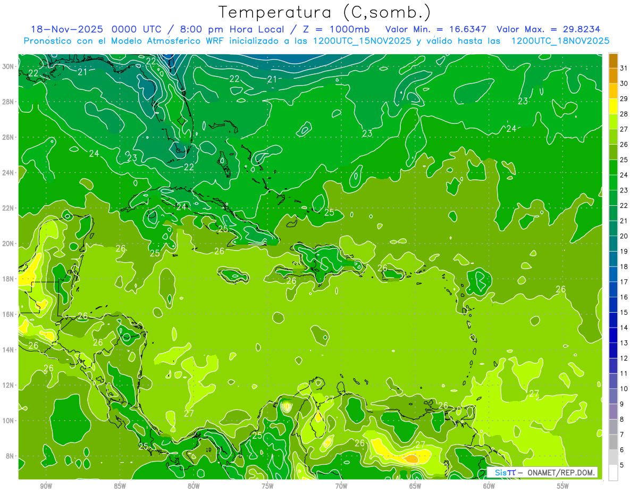Click the 'Temperatura (C,somb.)' map title
Viewport: 638px width, 493px height.
(325, 12)
